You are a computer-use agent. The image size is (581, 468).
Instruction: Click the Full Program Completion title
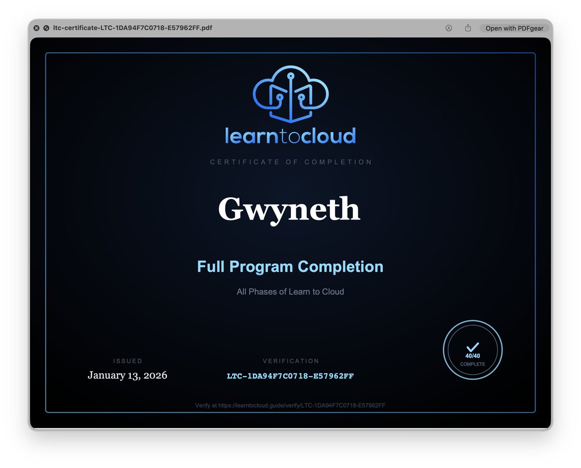tap(290, 266)
